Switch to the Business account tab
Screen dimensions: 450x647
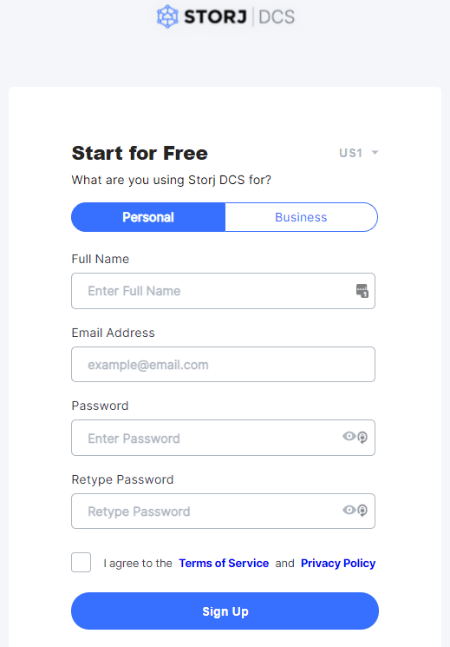coord(301,217)
